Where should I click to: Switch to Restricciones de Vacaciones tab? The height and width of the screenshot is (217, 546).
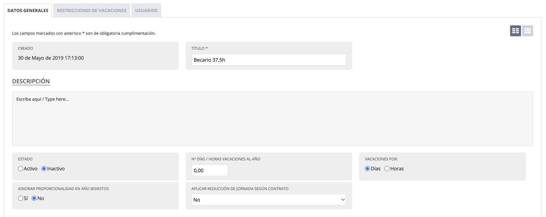coord(91,11)
